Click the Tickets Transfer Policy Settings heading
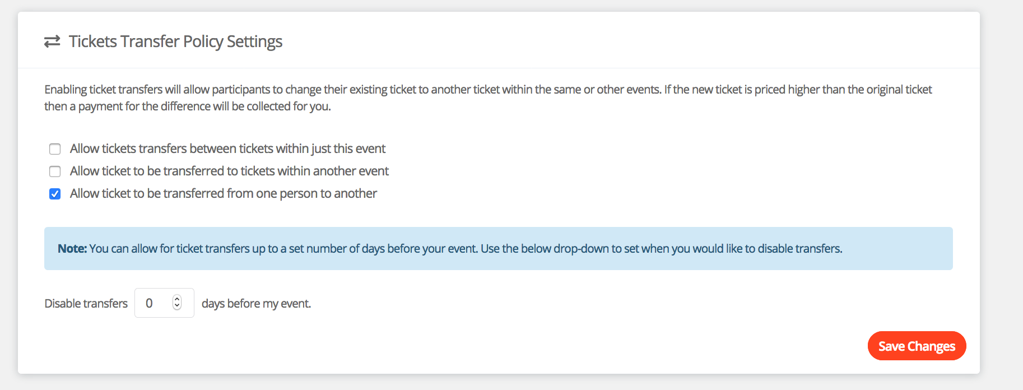The image size is (1023, 390). (x=175, y=41)
